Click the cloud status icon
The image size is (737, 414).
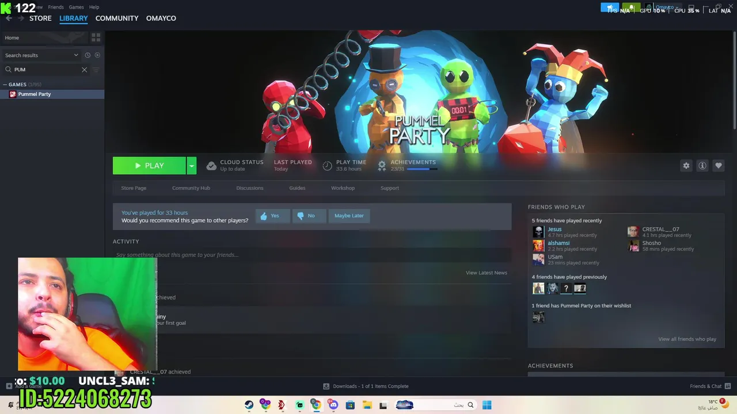tap(211, 166)
